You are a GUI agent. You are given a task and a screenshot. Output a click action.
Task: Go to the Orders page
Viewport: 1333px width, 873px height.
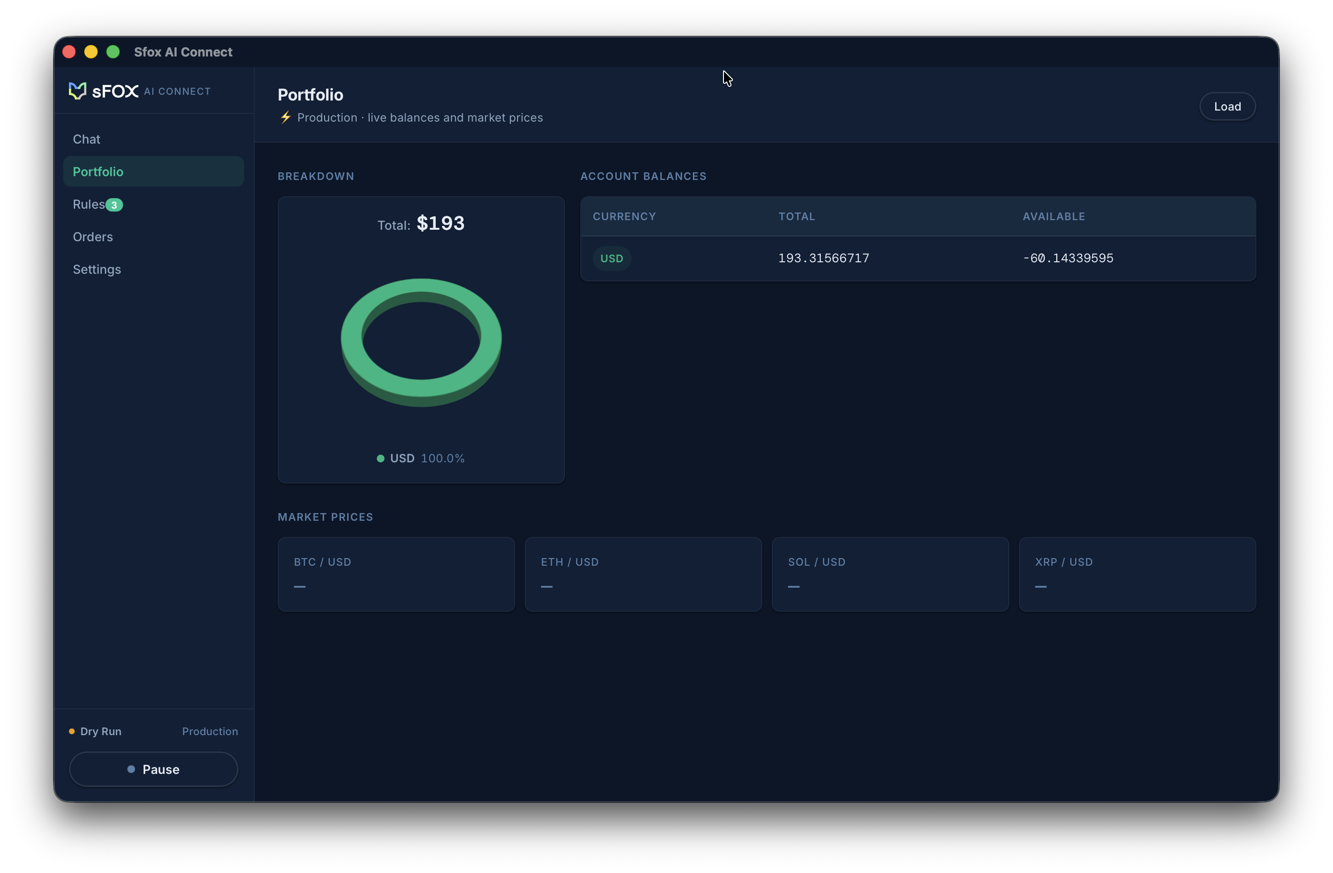coord(154,237)
